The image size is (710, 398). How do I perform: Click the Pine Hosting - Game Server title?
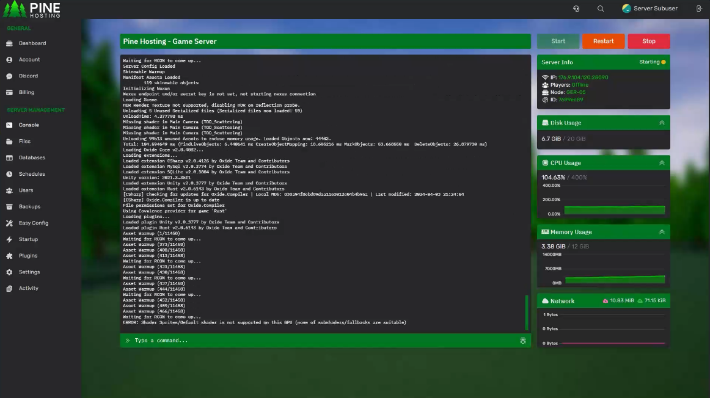170,41
